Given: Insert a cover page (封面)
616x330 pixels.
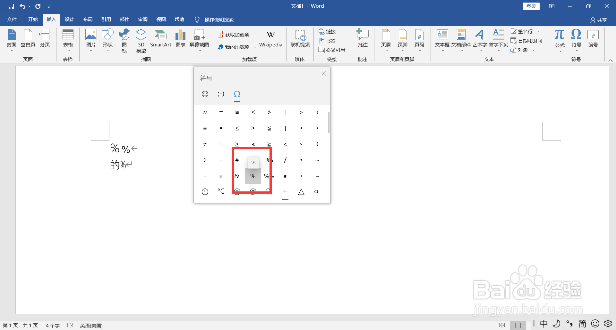Looking at the screenshot, I should point(12,40).
